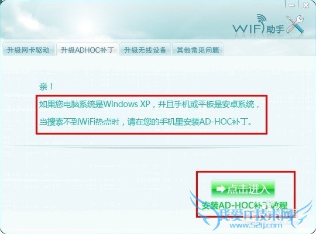Click the line about searching WiFi热点
Screen dimensions: 316x234
coord(146,122)
